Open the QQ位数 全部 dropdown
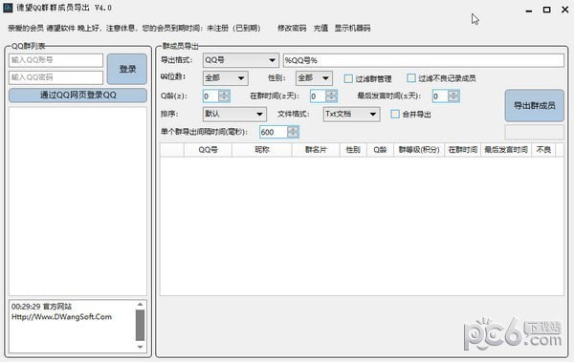This screenshot has width=574, height=362. [x=226, y=78]
